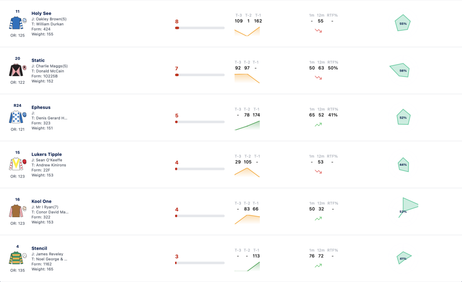This screenshot has height=282, width=462.
Task: Click Lukers Tipple's 44% radar chart
Action: pyautogui.click(x=403, y=165)
